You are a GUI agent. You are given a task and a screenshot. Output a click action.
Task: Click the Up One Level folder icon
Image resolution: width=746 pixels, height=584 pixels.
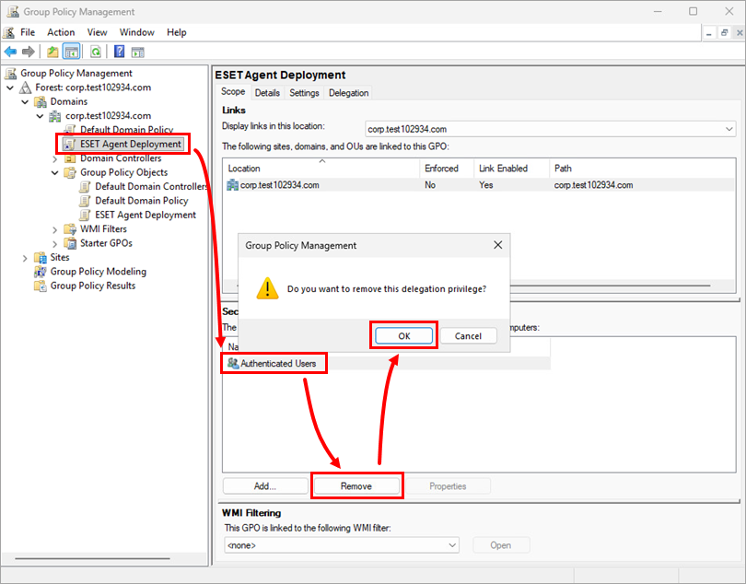click(53, 52)
